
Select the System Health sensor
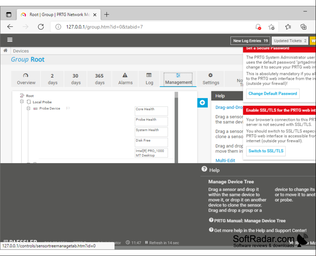point(151,132)
